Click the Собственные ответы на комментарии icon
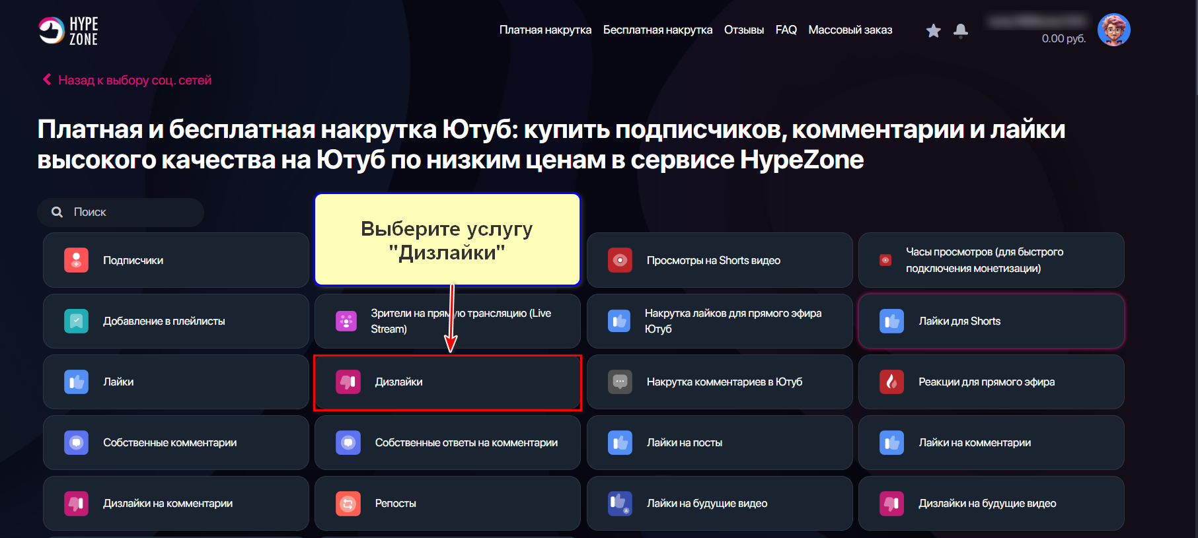 (x=348, y=442)
